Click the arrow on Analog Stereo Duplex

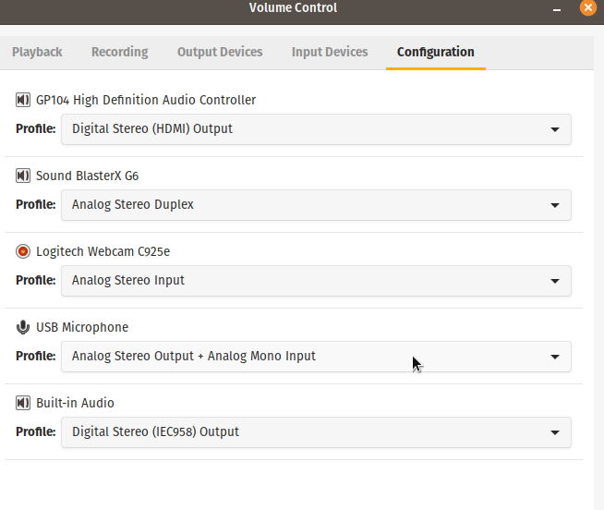(555, 205)
